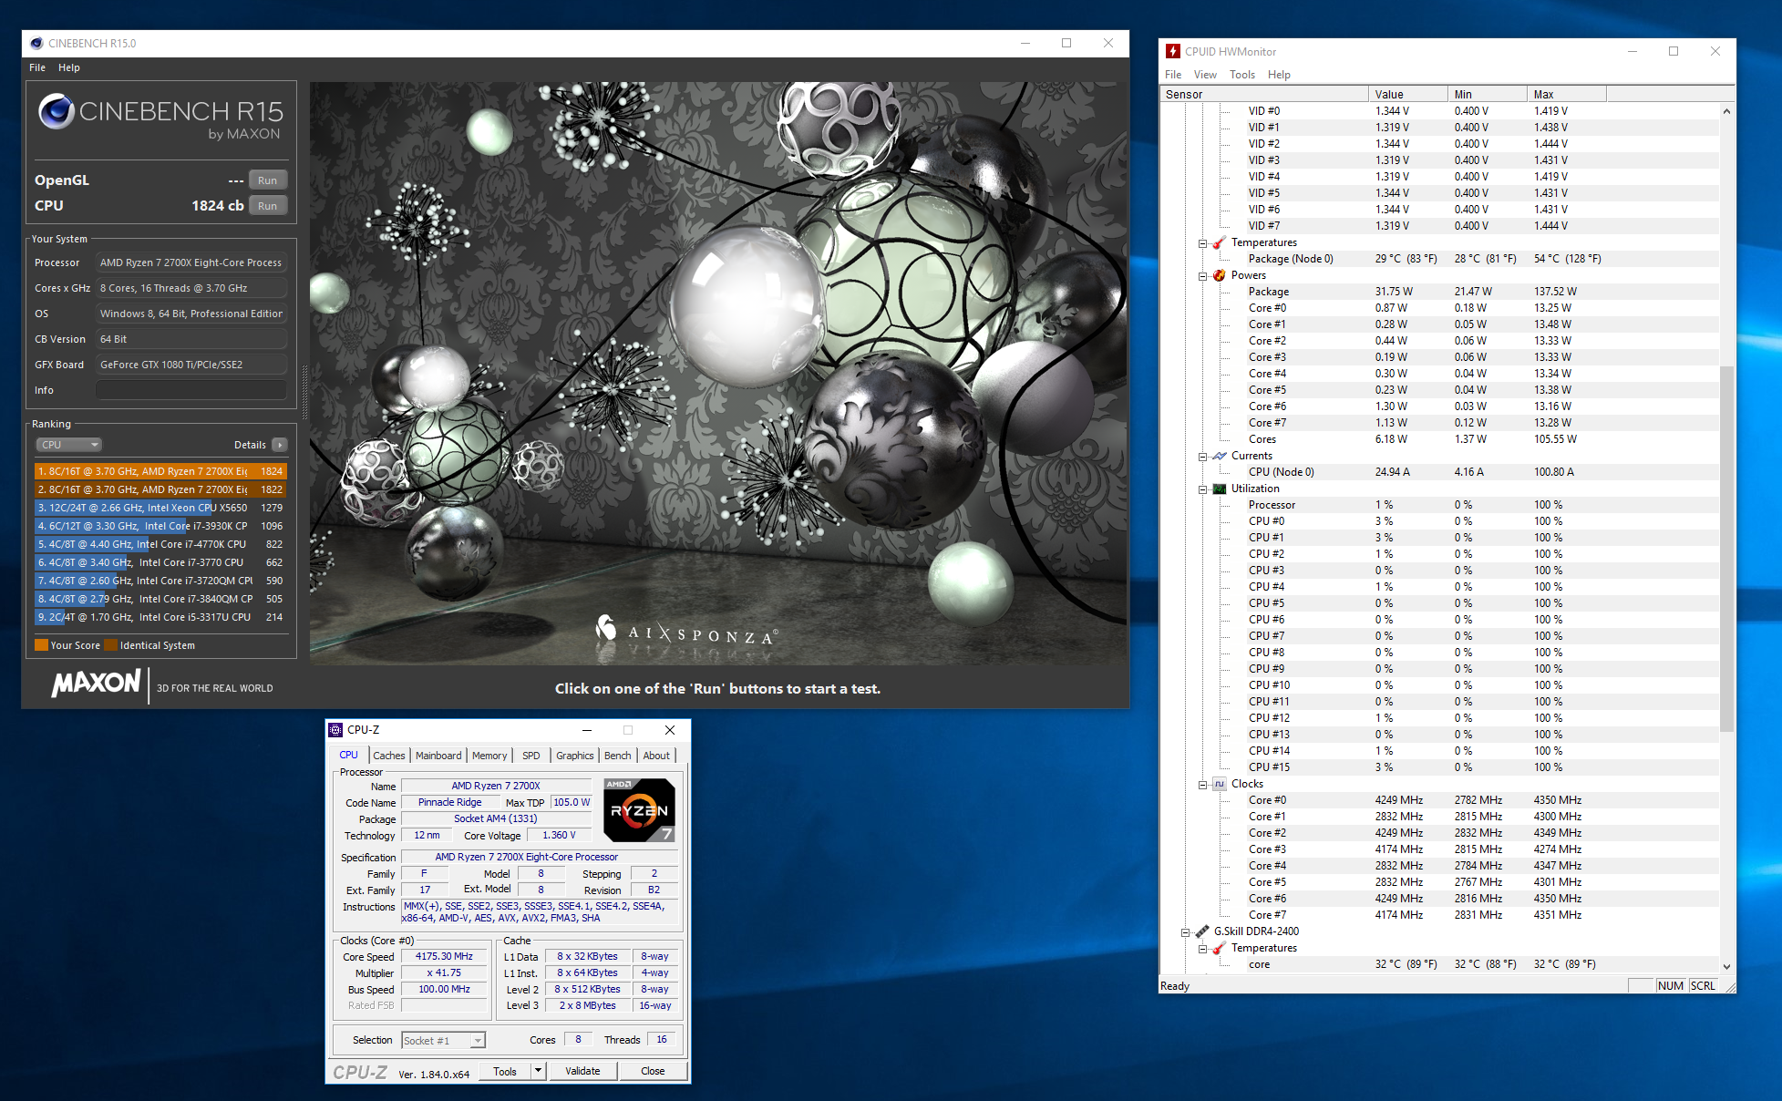Click the Your Score orange color swatch
The image size is (1782, 1101).
[41, 645]
